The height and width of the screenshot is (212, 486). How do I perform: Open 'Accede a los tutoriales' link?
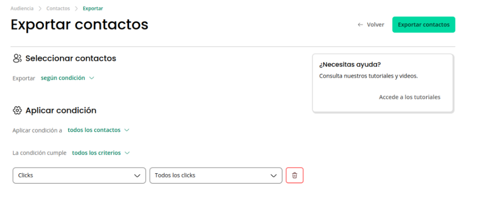[x=410, y=97]
